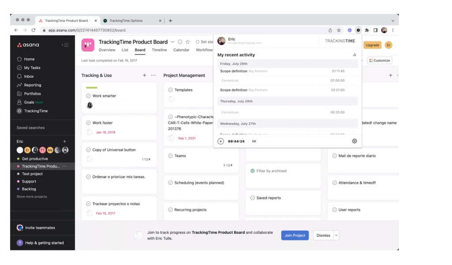The image size is (452, 265).
Task: Check off the Teams task
Action: [170, 156]
